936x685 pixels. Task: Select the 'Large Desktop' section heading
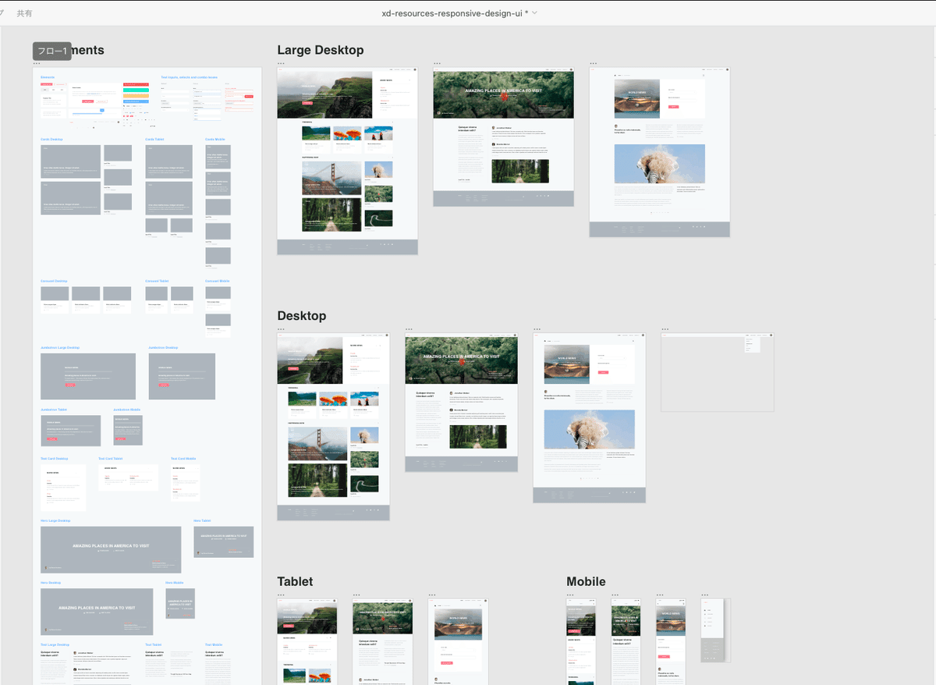[321, 50]
